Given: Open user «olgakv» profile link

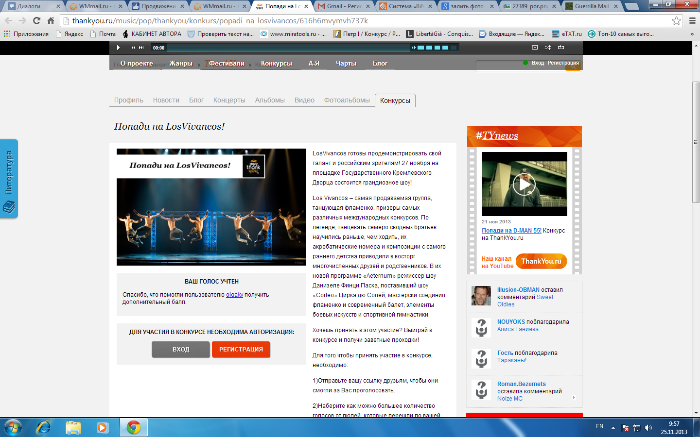Looking at the screenshot, I should 234,295.
